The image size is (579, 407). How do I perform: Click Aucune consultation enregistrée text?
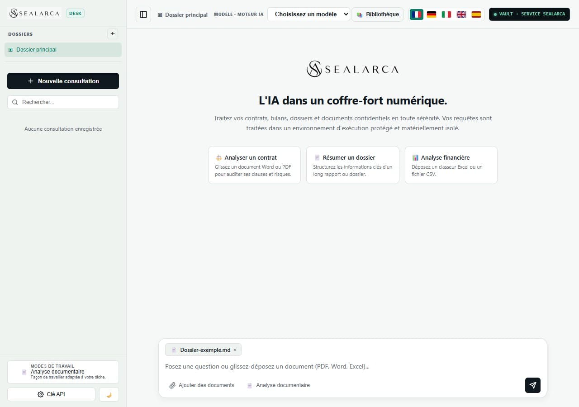click(x=63, y=129)
